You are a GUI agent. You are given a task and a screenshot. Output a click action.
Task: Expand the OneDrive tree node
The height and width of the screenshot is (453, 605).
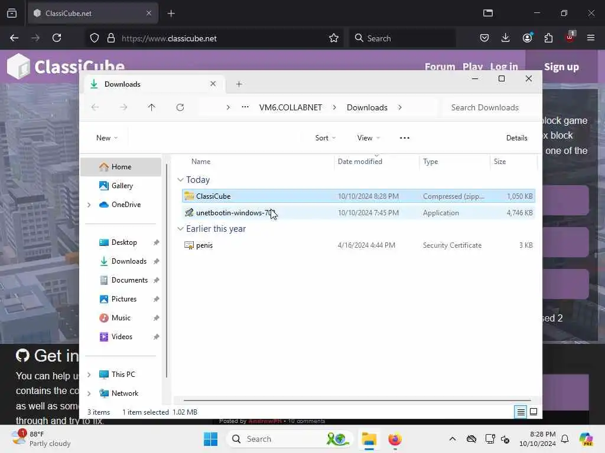(89, 205)
